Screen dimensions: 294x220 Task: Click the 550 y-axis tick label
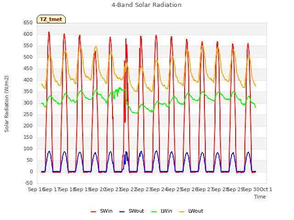click(x=28, y=46)
